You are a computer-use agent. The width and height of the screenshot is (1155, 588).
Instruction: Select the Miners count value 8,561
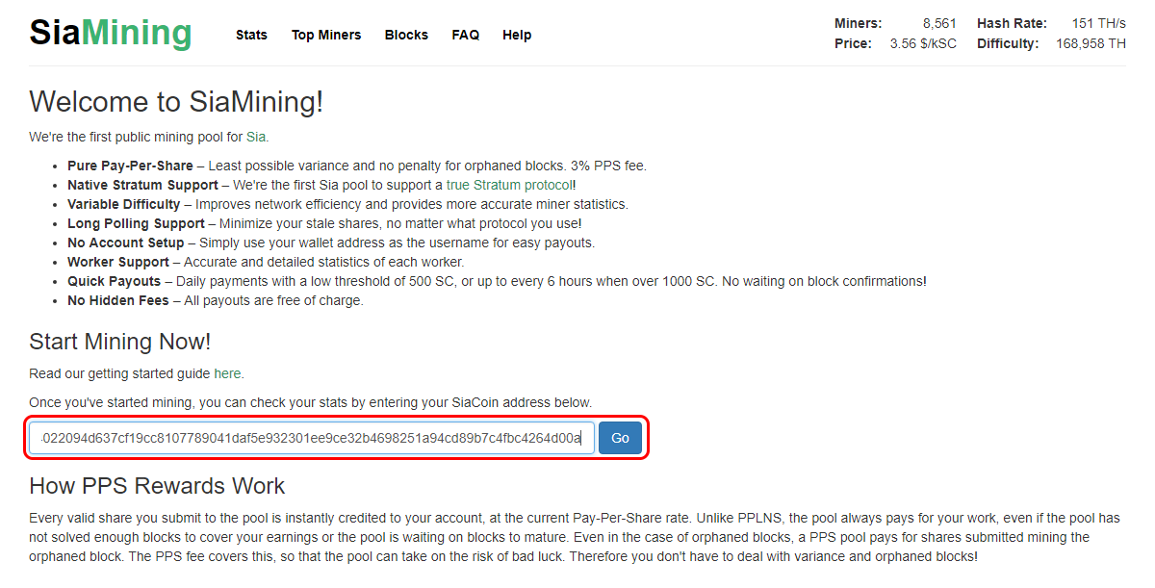(939, 23)
